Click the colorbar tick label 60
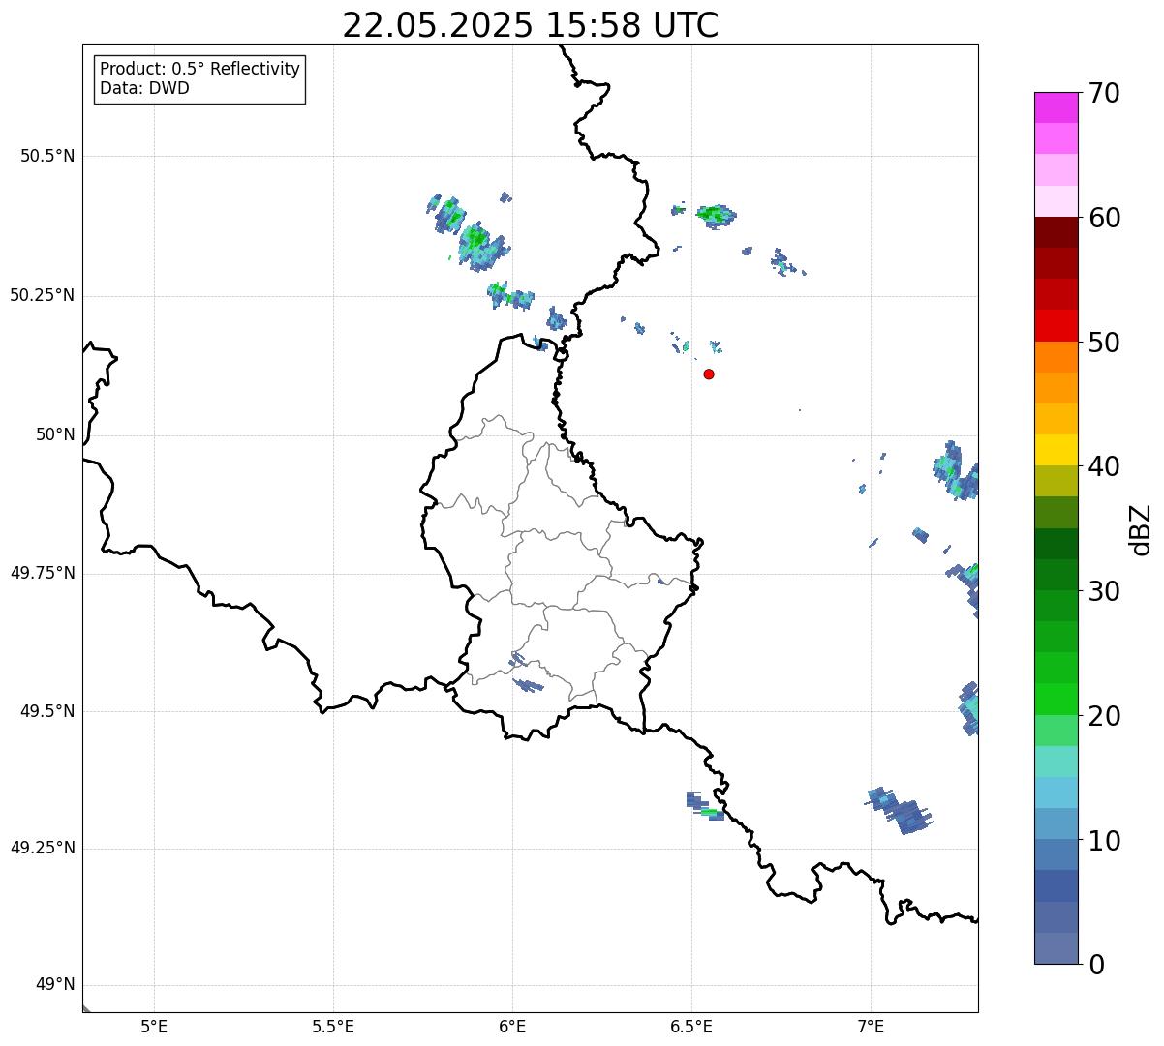The height and width of the screenshot is (1046, 1164). click(1104, 218)
